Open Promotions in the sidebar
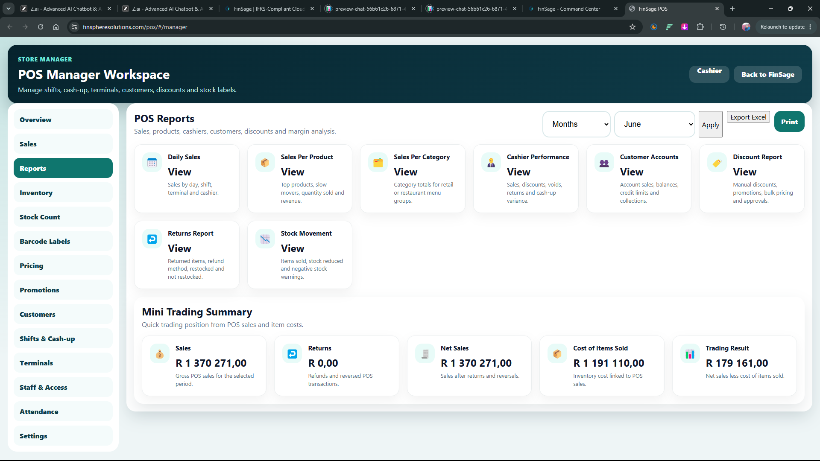820x461 pixels. tap(63, 290)
